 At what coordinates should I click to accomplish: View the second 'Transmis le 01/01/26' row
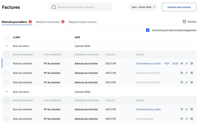[x=182, y=82]
